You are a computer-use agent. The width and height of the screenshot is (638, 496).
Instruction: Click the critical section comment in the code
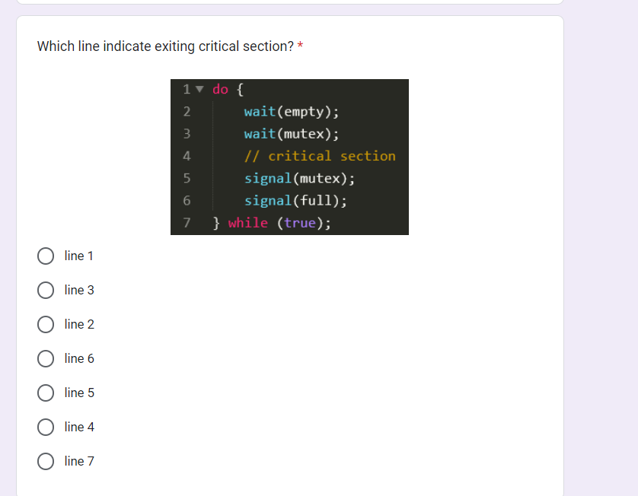tap(320, 156)
